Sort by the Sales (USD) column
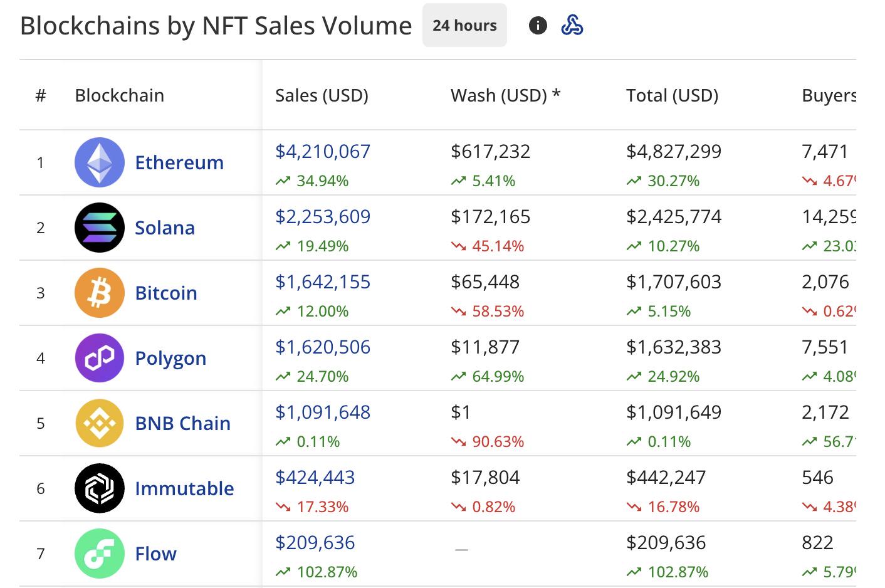885x588 pixels. [322, 95]
